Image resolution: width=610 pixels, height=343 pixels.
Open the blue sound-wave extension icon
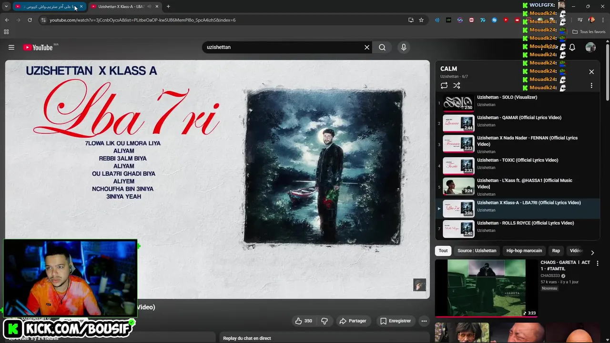coord(437,20)
